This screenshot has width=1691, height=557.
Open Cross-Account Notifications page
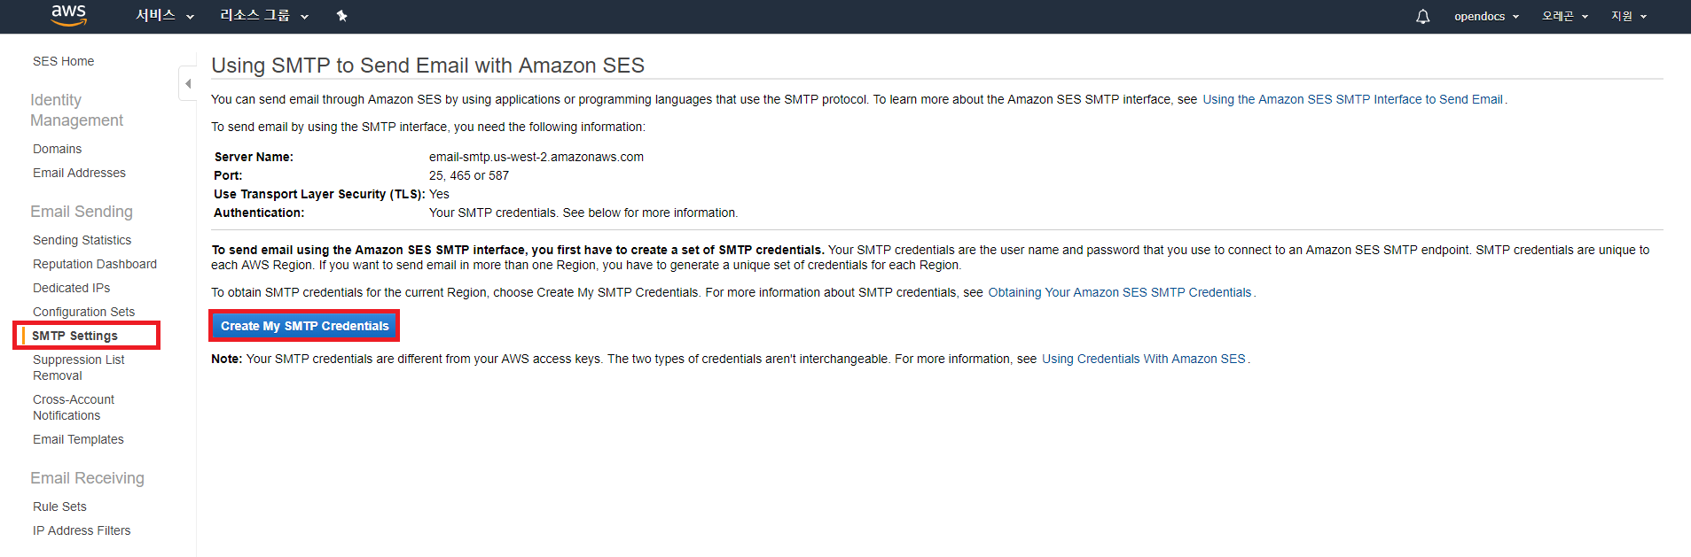[74, 407]
